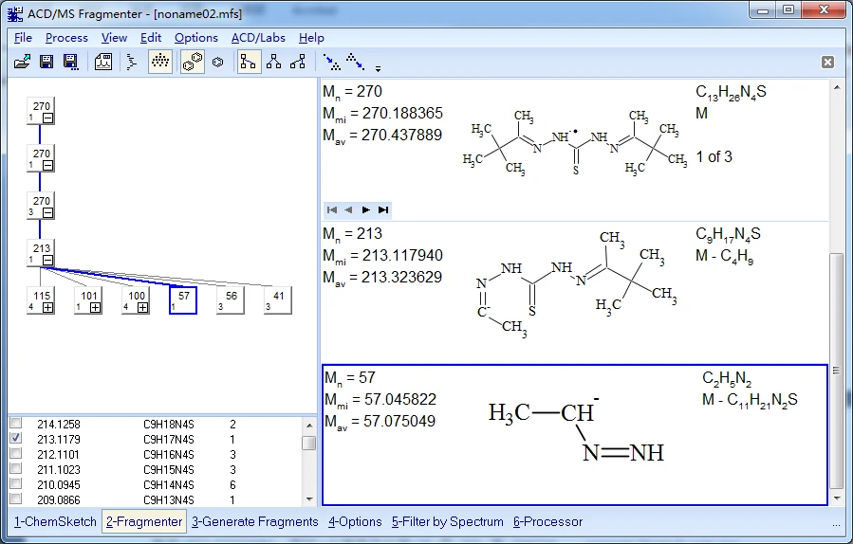Switch to 1-ChemSketch tab
This screenshot has height=544, width=853.
point(55,521)
